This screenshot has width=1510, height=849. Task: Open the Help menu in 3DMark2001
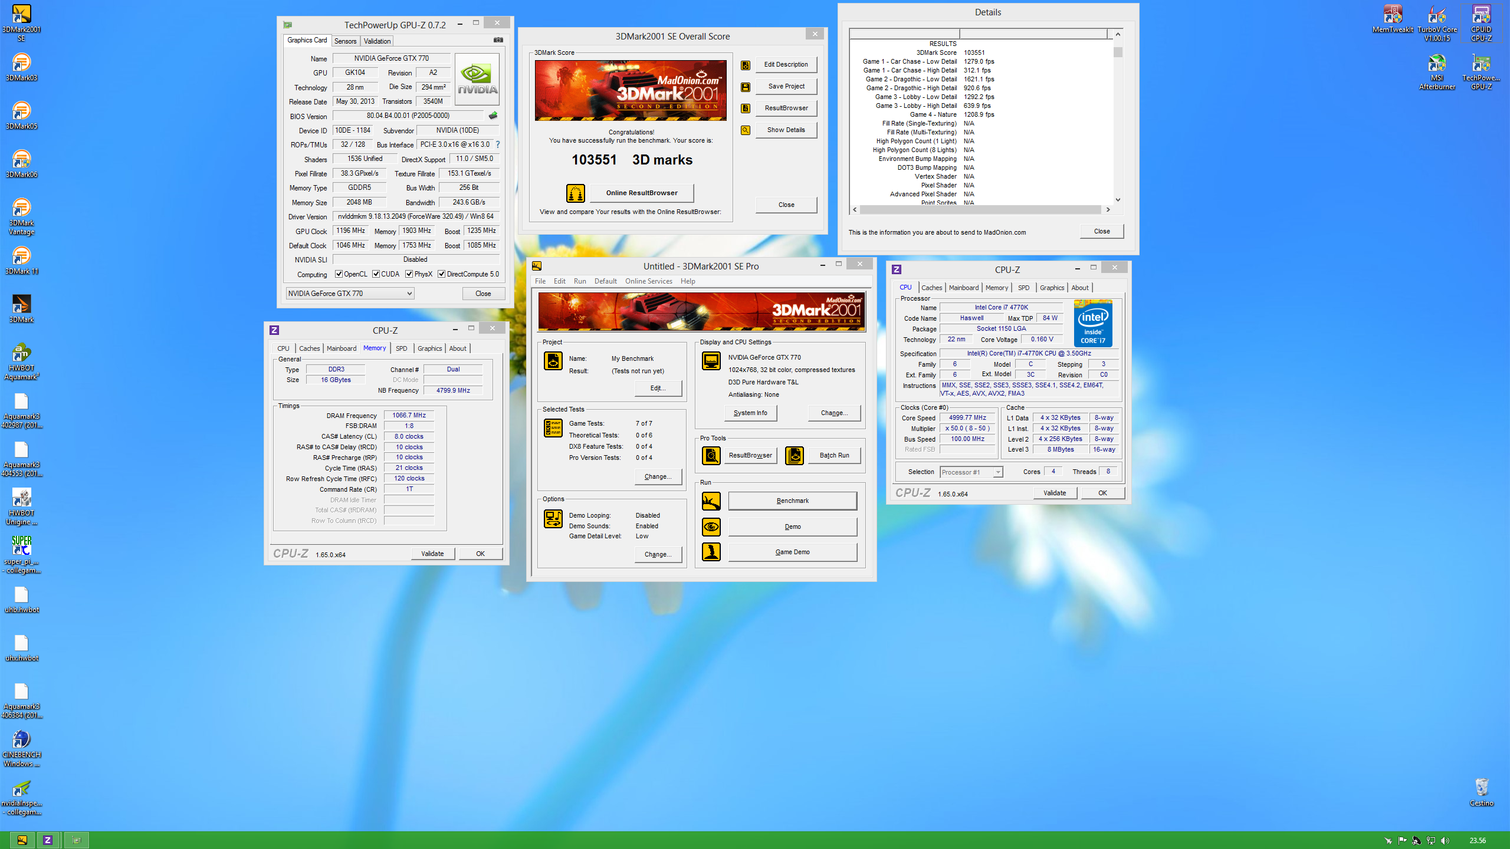pyautogui.click(x=688, y=281)
